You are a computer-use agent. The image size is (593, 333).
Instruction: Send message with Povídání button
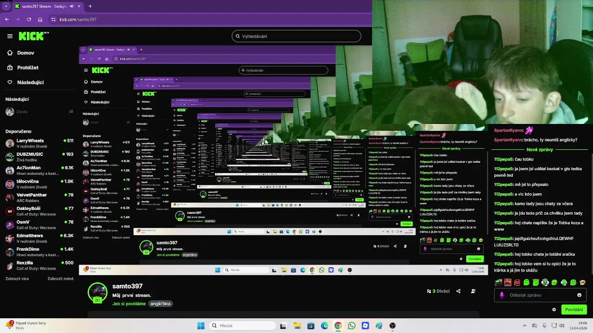(574, 310)
